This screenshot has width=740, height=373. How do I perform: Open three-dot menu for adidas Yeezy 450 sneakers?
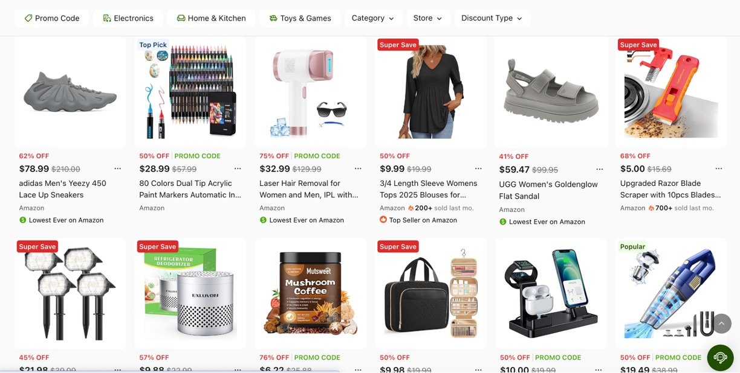tap(118, 169)
